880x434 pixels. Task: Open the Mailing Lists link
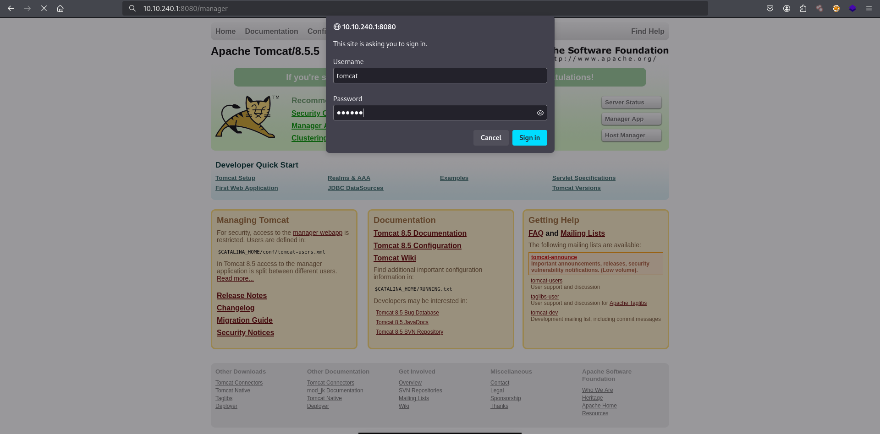(583, 233)
